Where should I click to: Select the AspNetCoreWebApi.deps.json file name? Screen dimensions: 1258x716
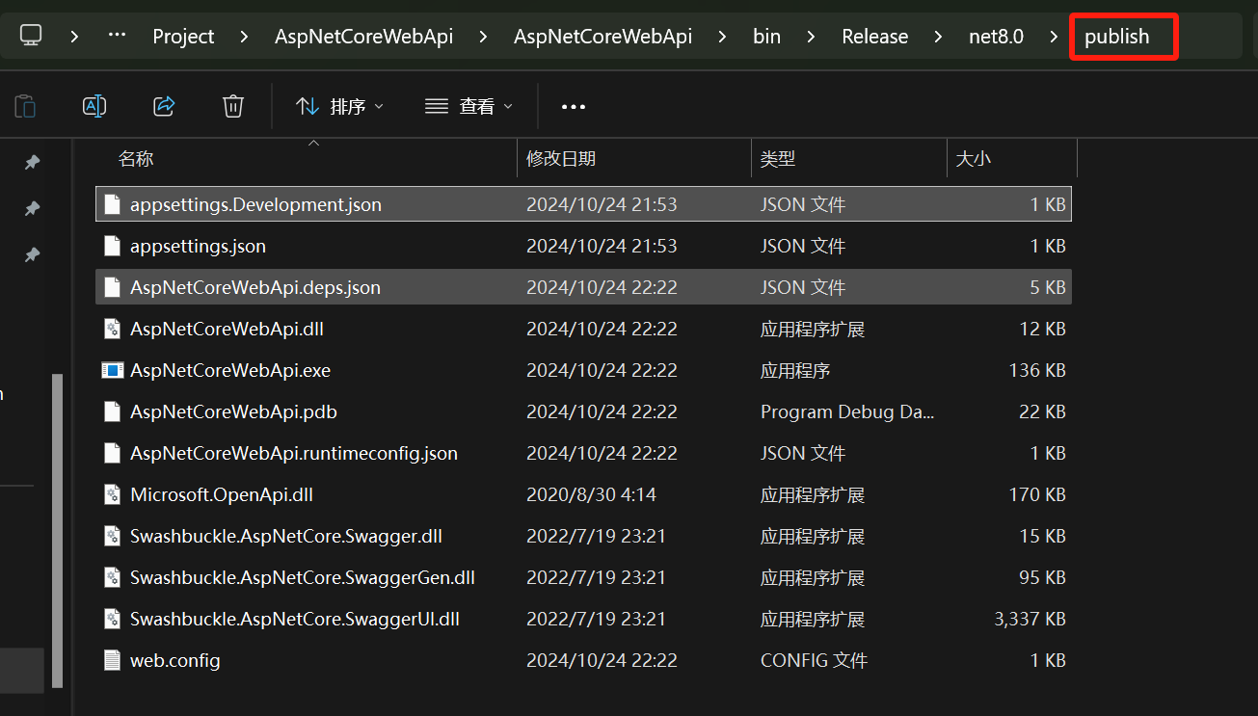pos(255,287)
